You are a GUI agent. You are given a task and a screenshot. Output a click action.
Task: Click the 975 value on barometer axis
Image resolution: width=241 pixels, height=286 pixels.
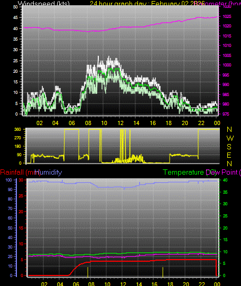click(x=226, y=114)
